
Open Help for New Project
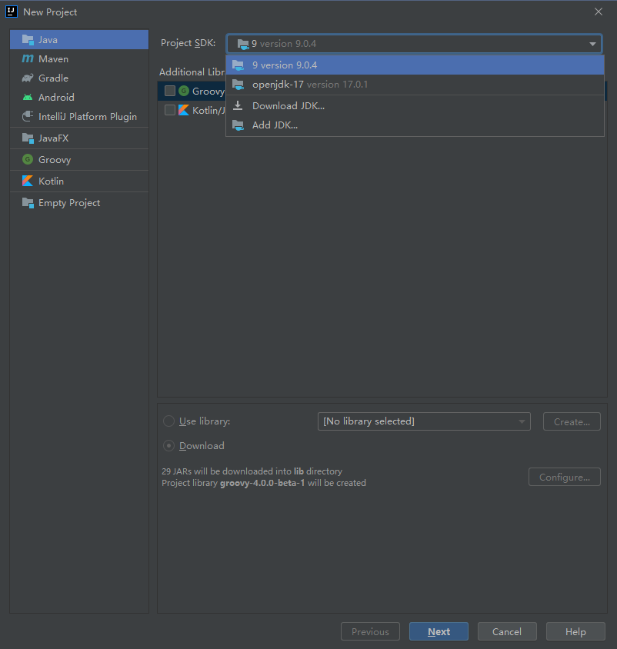click(575, 631)
